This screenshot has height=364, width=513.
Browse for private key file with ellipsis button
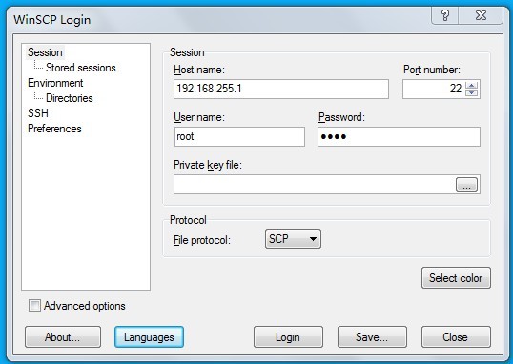(466, 185)
